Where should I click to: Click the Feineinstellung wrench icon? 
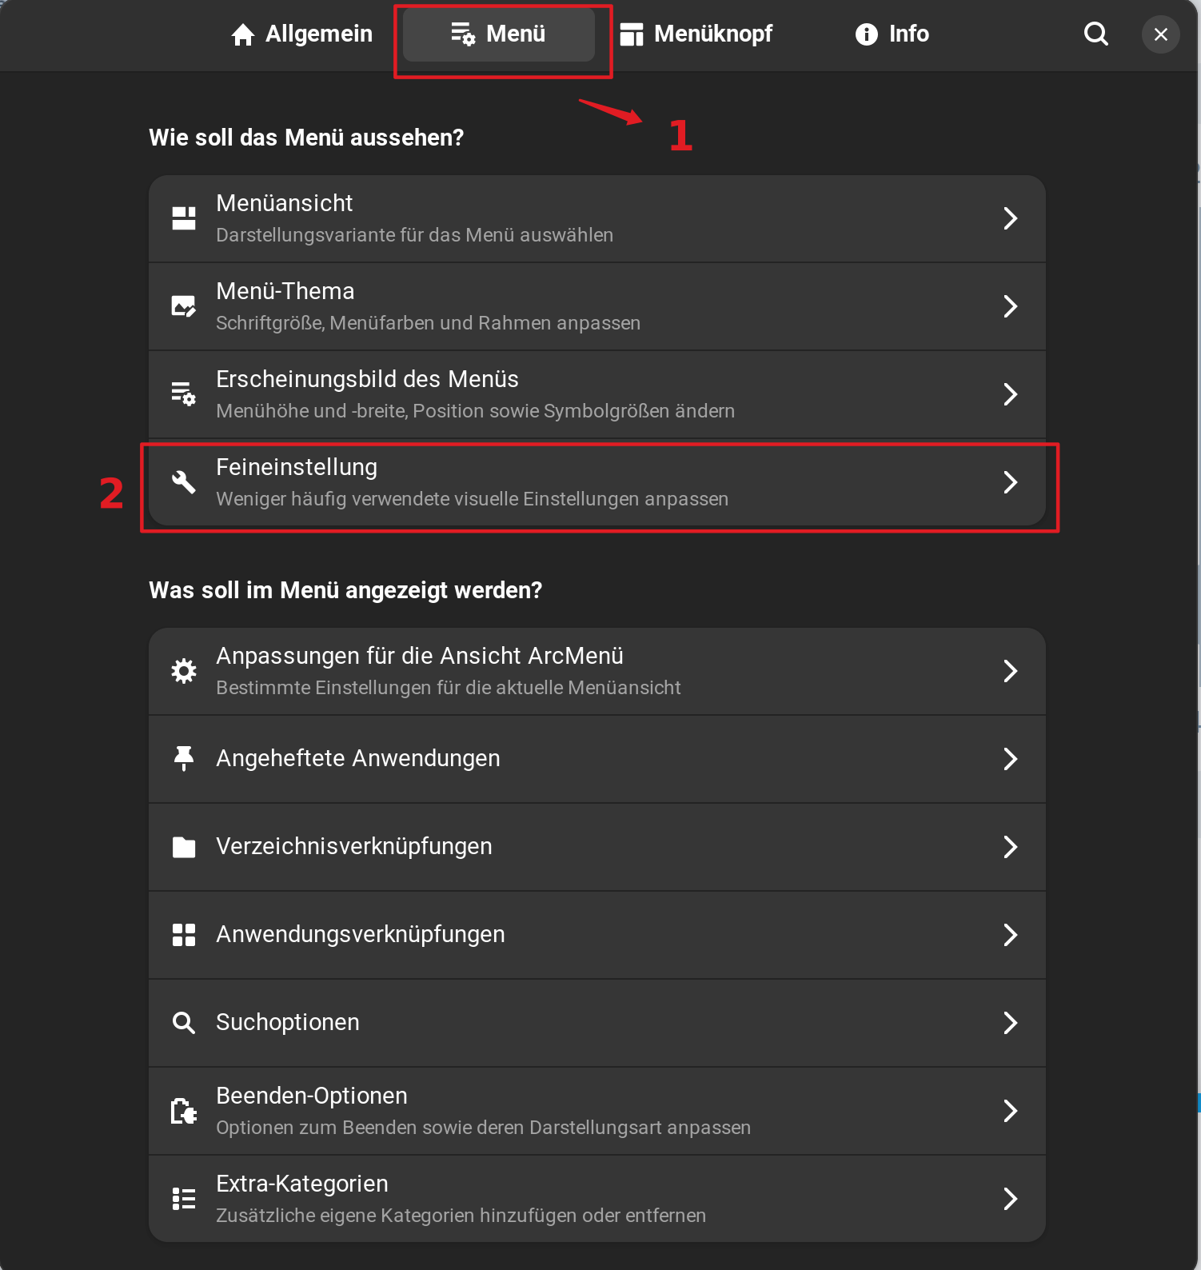tap(184, 482)
